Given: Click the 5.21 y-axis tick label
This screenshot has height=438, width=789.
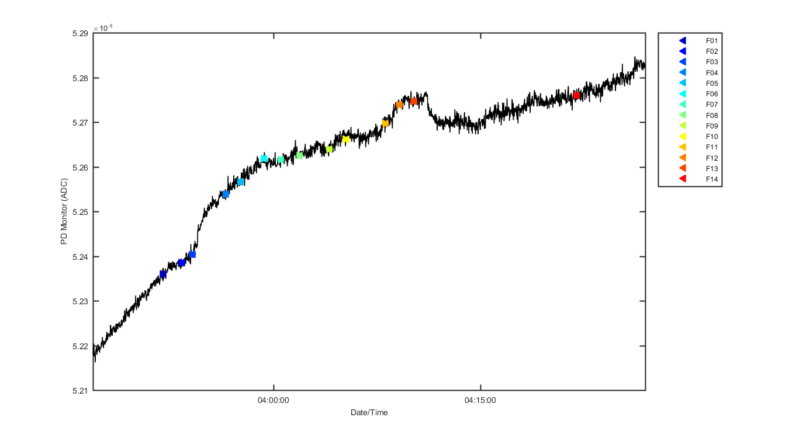Looking at the screenshot, I should (80, 391).
